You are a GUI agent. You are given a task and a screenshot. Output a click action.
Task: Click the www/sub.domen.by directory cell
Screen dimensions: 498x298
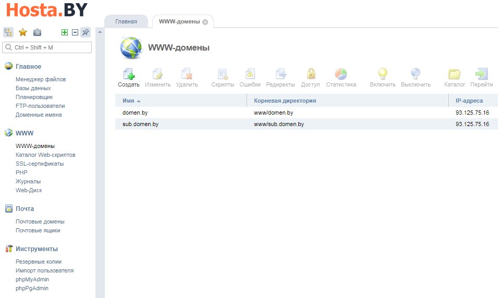(x=279, y=124)
